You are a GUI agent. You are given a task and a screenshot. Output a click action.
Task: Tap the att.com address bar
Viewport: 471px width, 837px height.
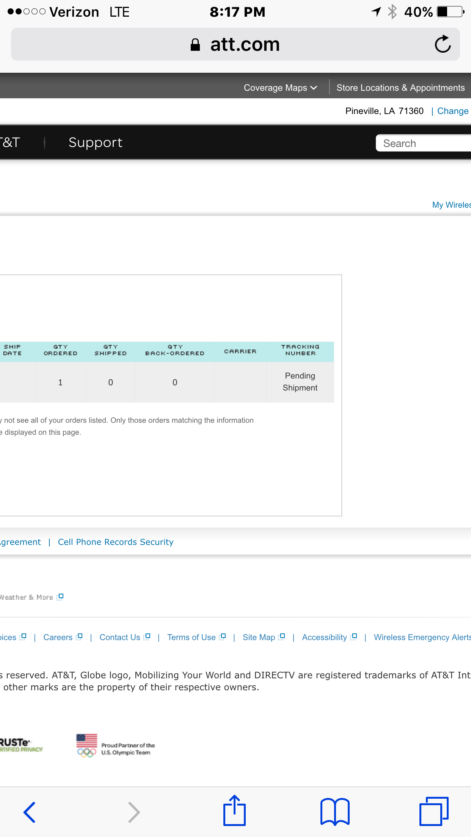pyautogui.click(x=235, y=44)
